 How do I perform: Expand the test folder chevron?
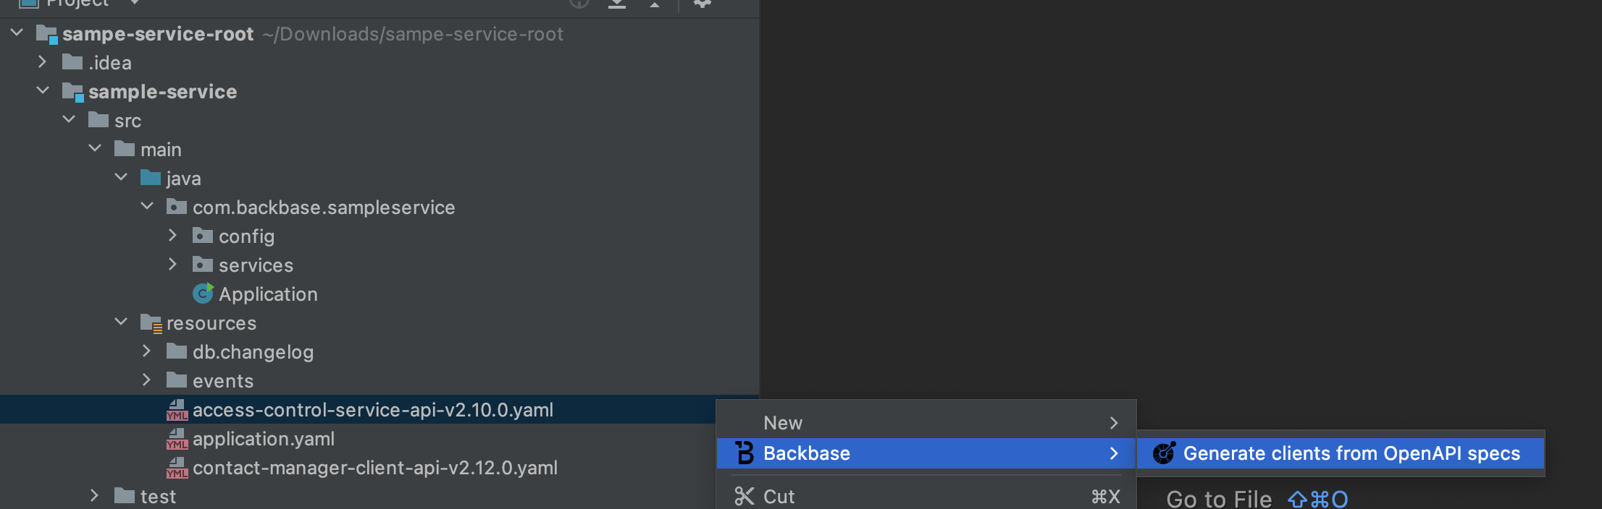[95, 496]
